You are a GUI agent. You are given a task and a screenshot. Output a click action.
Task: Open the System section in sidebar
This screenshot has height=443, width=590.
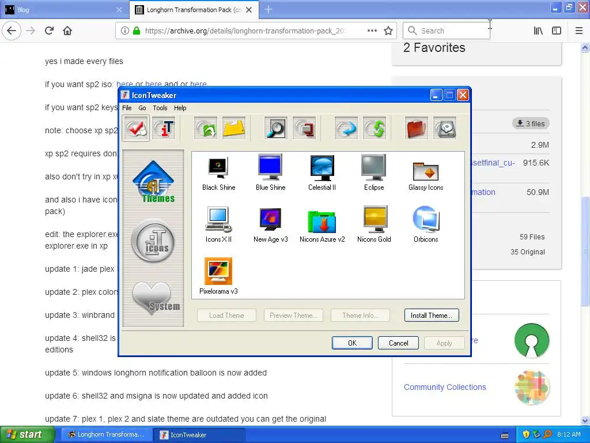(155, 298)
